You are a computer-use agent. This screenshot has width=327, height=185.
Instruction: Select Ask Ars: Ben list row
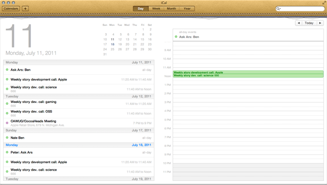pyautogui.click(x=79, y=70)
